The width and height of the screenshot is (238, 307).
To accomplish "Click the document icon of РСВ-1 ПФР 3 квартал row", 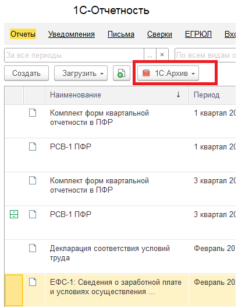I will coord(33,214).
